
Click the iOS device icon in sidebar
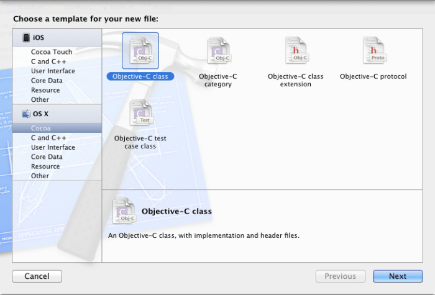[26, 38]
